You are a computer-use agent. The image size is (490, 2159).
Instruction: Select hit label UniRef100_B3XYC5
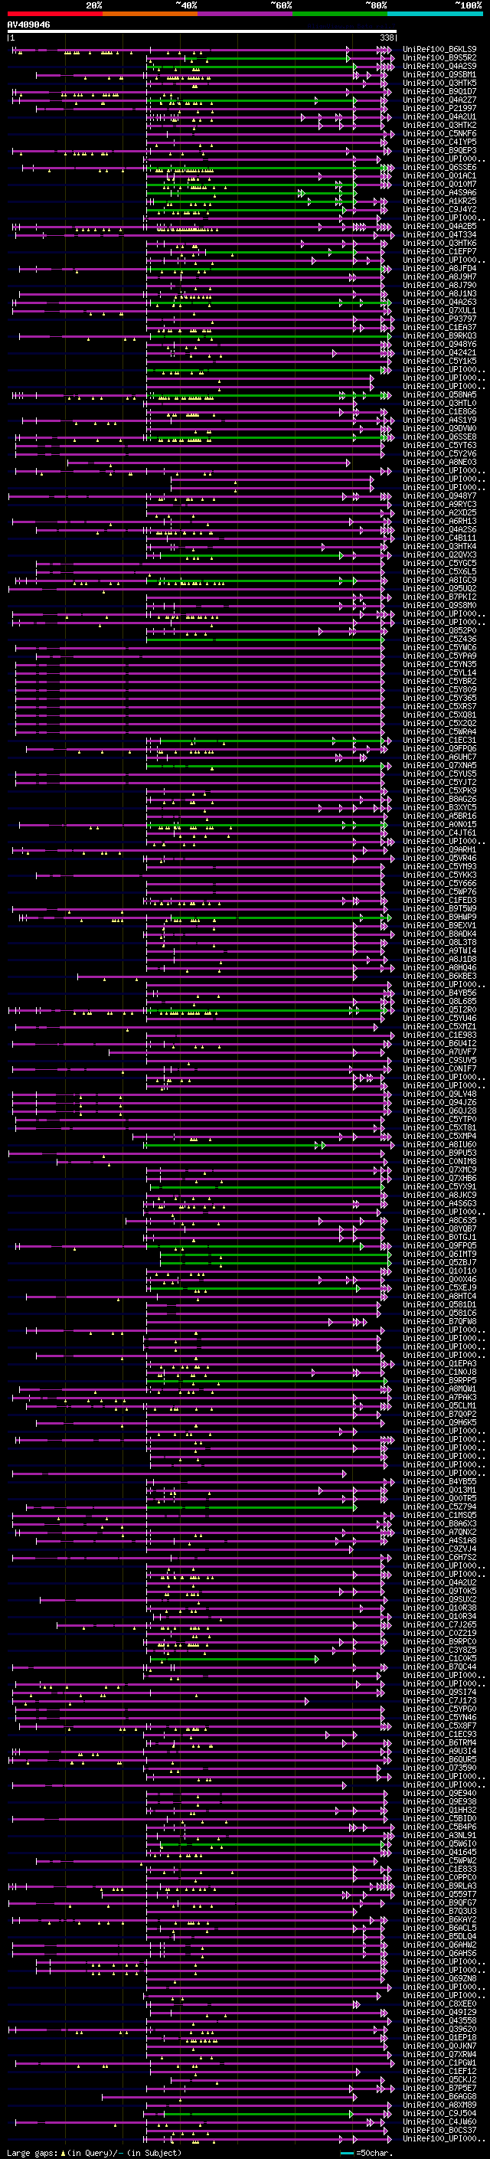pyautogui.click(x=439, y=808)
